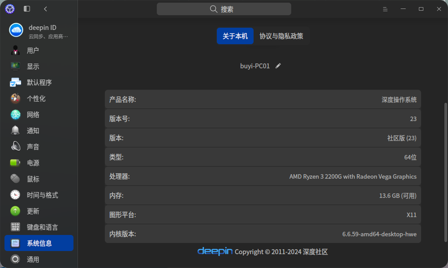Open 通知 notification bell icon
Screen dimensions: 448x268
tap(15, 130)
